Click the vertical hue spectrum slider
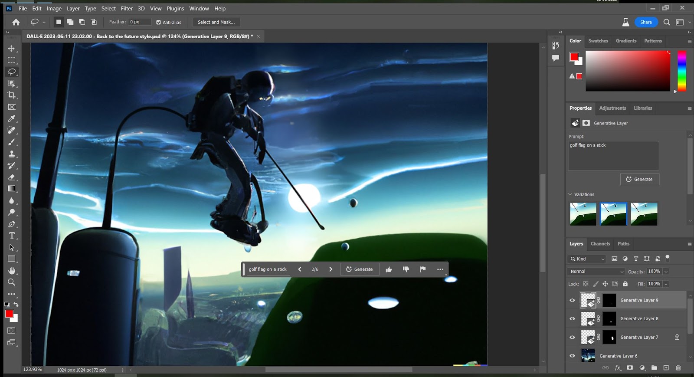The height and width of the screenshot is (377, 694). pos(682,71)
